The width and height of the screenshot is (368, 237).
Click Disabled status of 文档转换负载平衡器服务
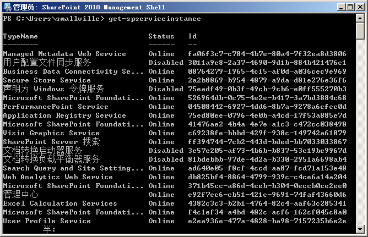click(x=166, y=159)
